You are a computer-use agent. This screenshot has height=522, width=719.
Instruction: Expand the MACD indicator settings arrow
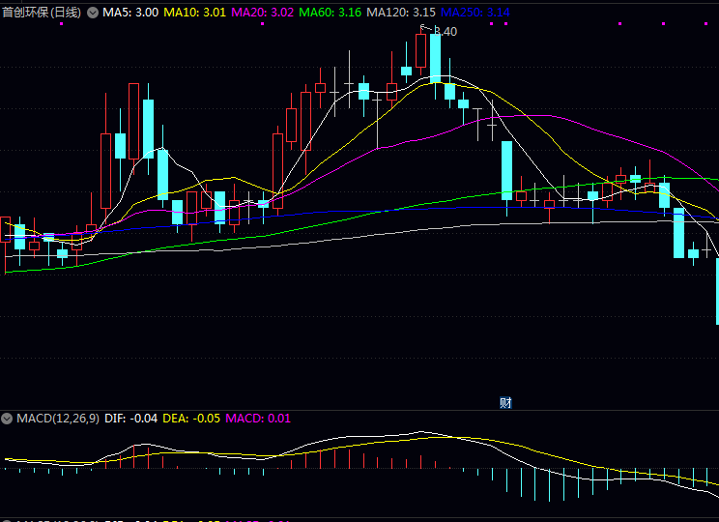(x=7, y=419)
